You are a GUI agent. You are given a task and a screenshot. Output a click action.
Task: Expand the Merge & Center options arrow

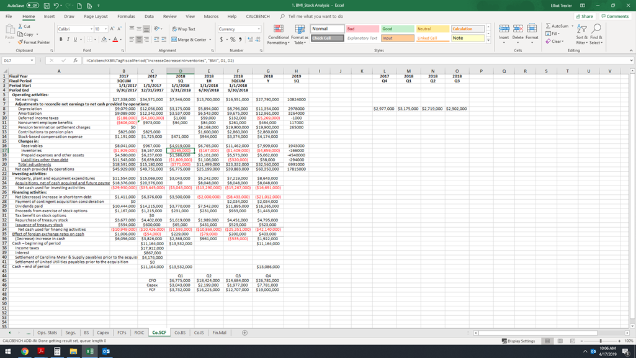[x=210, y=40]
